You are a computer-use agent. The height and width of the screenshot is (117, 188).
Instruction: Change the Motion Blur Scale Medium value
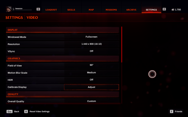coord(91,73)
